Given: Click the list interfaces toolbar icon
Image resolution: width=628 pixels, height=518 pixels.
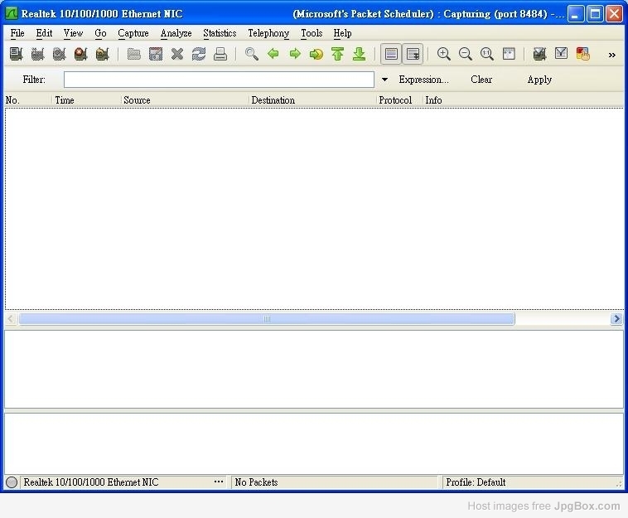Looking at the screenshot, I should pos(16,54).
